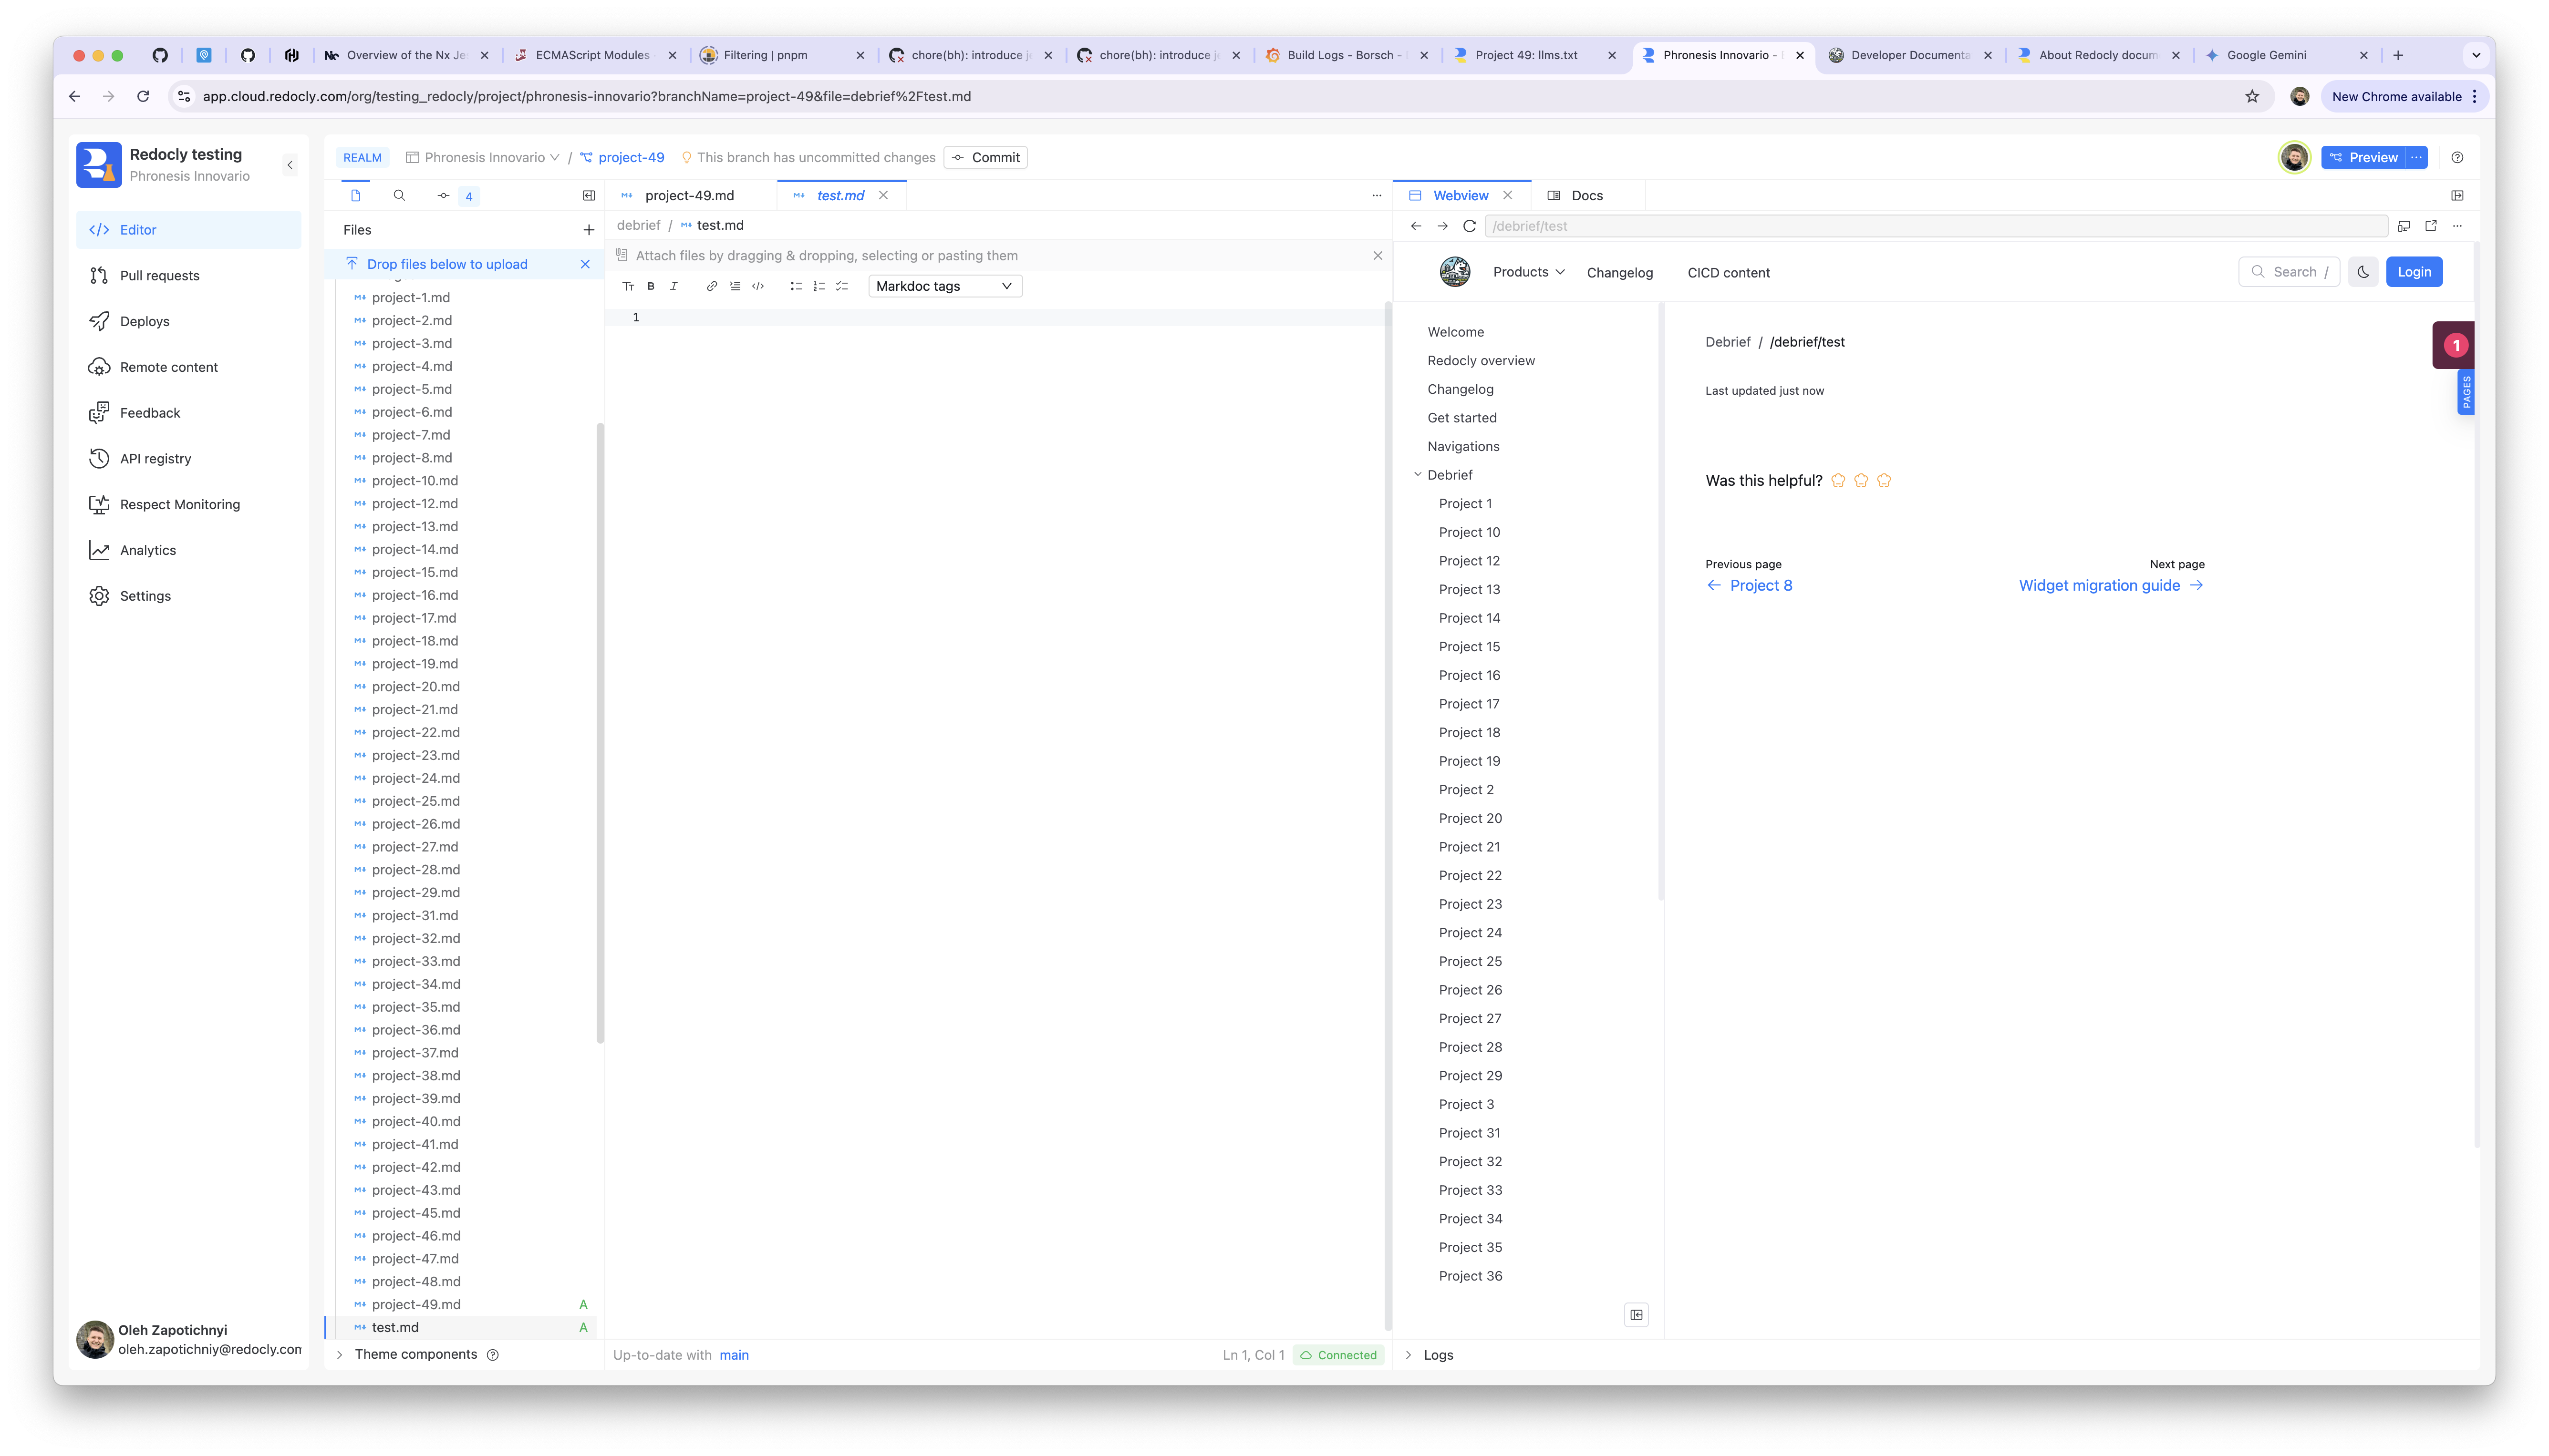Go to next page Widget migration guide
Image resolution: width=2549 pixels, height=1456 pixels.
point(2111,586)
